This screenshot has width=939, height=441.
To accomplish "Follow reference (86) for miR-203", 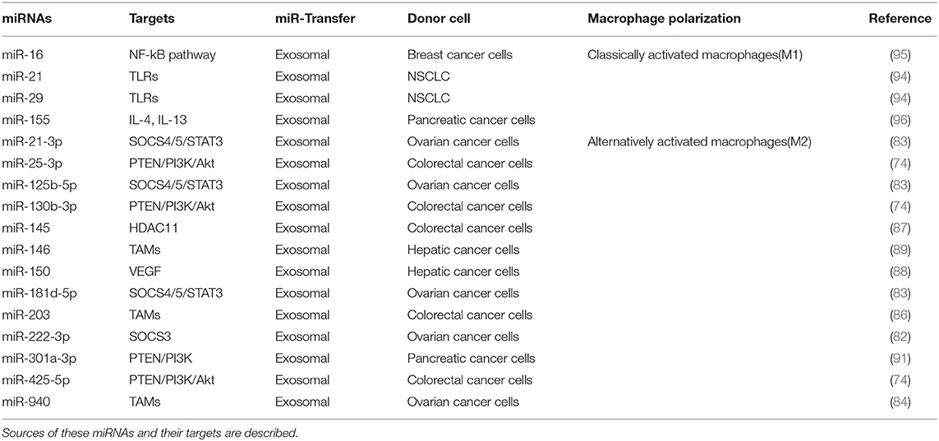I will point(900,315).
